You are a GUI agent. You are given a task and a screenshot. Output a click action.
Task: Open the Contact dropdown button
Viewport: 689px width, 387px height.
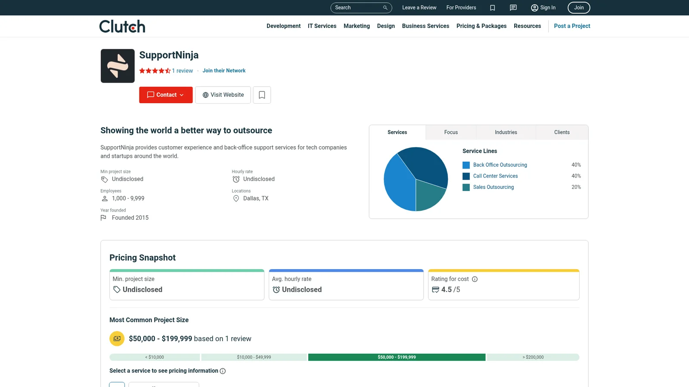tap(166, 95)
